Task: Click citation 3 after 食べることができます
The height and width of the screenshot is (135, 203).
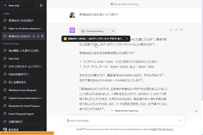Action: tap(103, 108)
